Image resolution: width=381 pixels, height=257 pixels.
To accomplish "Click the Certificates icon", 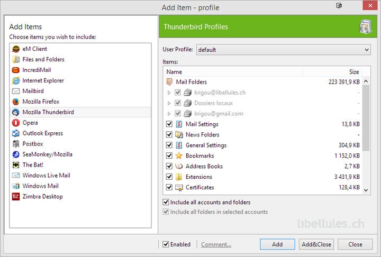I will coord(179,188).
